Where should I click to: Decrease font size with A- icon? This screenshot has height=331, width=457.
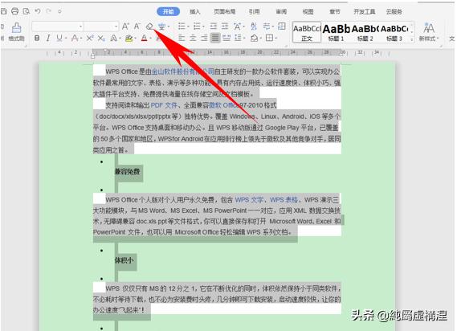tap(137, 27)
